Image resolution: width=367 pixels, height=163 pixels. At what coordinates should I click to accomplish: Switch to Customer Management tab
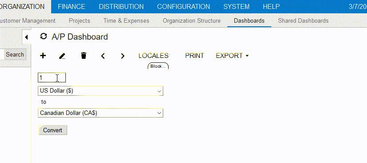(28, 21)
